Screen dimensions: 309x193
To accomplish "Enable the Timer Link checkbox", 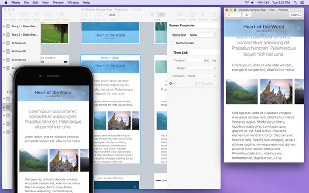I will (x=170, y=52).
